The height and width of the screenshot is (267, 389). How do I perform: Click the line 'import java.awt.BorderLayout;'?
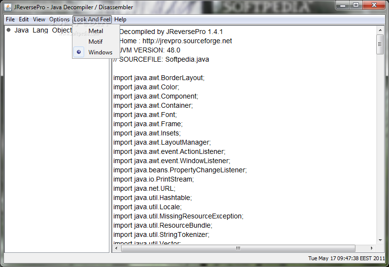159,78
